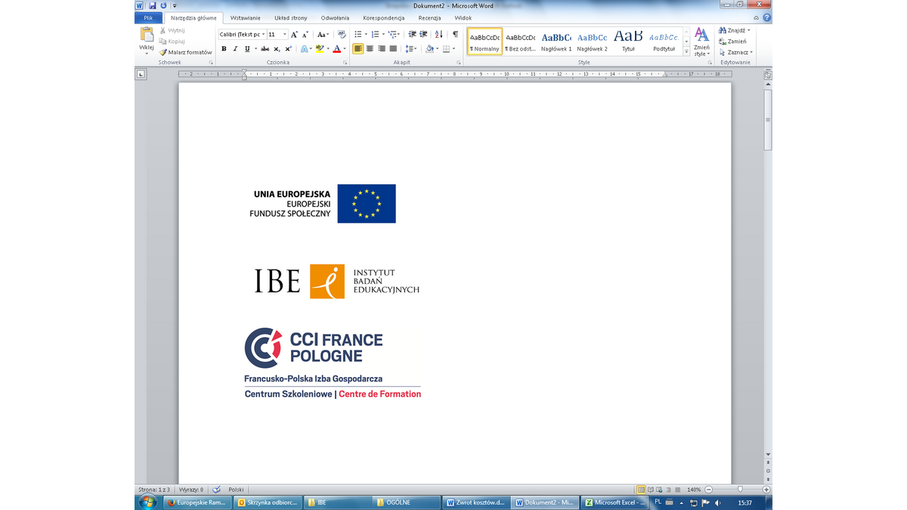Click the save icon in quick access toolbar
The width and height of the screenshot is (907, 510).
pos(153,5)
